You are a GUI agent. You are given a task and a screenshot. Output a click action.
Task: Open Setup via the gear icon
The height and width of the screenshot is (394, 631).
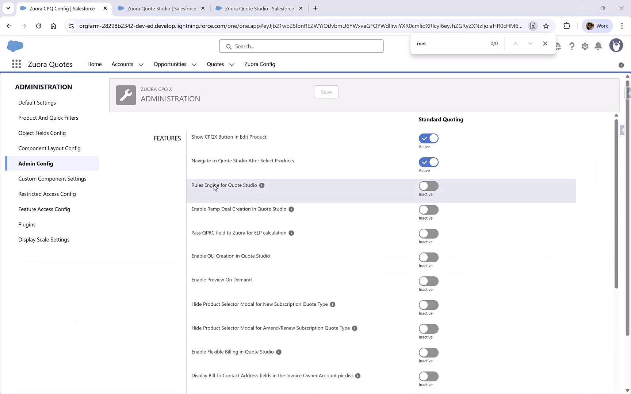pos(585,46)
